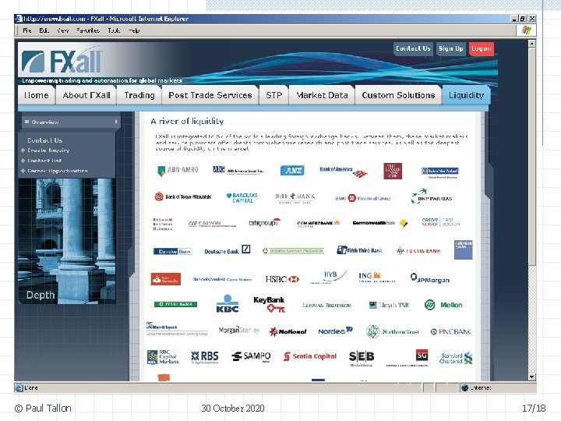Screen dimensions: 561x421
Task: Click the HSBC logo
Action: click(282, 279)
